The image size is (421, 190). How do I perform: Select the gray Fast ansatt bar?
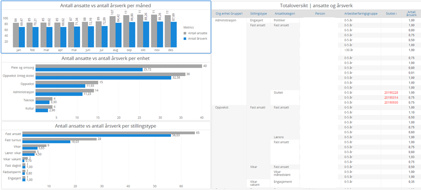pos(108,133)
